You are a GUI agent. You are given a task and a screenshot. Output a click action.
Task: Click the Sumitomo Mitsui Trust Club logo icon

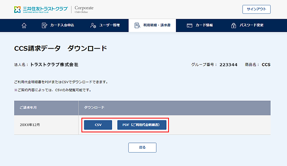pyautogui.click(x=18, y=9)
